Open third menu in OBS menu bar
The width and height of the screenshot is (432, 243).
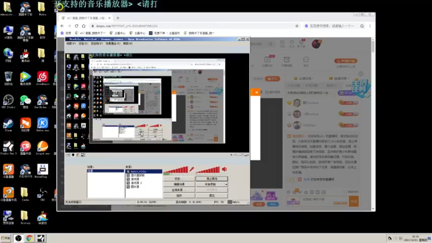97,44
